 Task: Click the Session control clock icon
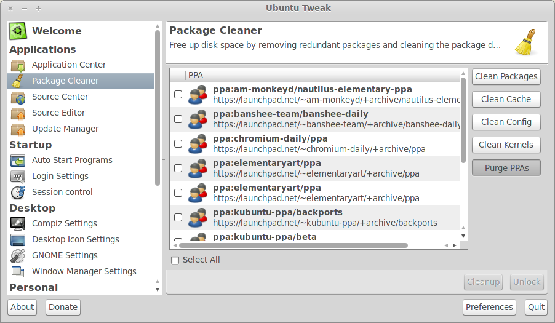[18, 192]
